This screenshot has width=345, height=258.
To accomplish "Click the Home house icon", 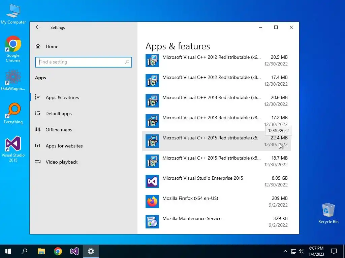I will pyautogui.click(x=38, y=46).
